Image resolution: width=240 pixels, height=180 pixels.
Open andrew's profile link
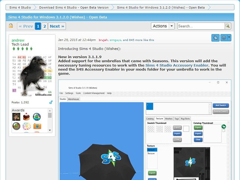coord(18,40)
